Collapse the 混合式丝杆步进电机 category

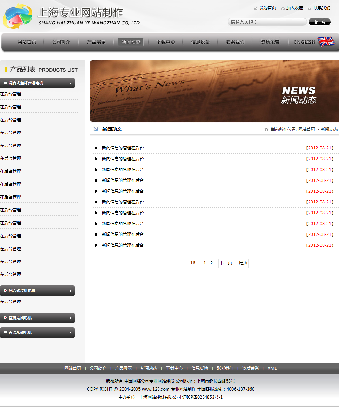tap(5, 83)
